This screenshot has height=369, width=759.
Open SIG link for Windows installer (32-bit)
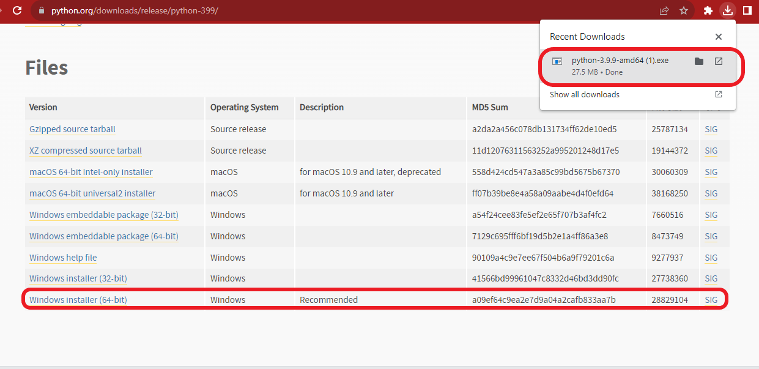(x=711, y=278)
